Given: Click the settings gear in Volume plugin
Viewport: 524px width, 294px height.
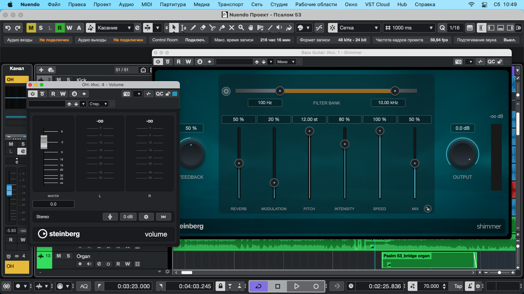Looking at the screenshot, I should click(x=146, y=217).
